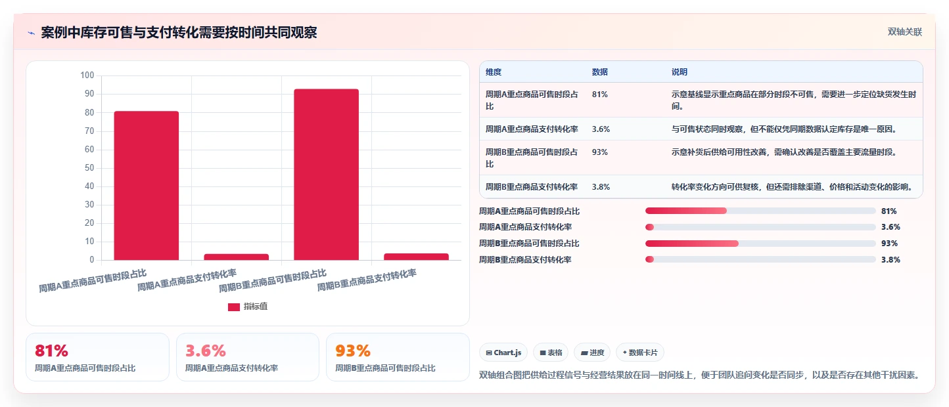The height and width of the screenshot is (407, 949).
Task: Click the 周期B重点商品支付转化率 progress bar
Action: pyautogui.click(x=760, y=259)
